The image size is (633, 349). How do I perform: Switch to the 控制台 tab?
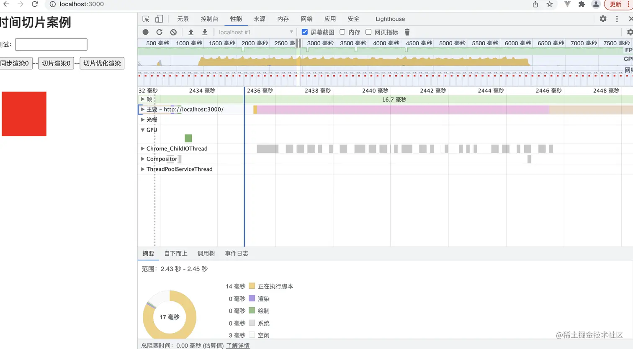pyautogui.click(x=209, y=19)
